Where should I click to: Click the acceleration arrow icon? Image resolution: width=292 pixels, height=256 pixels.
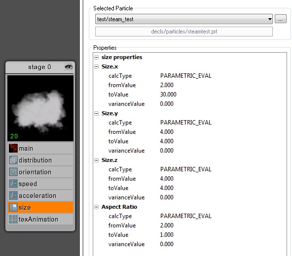(x=13, y=195)
